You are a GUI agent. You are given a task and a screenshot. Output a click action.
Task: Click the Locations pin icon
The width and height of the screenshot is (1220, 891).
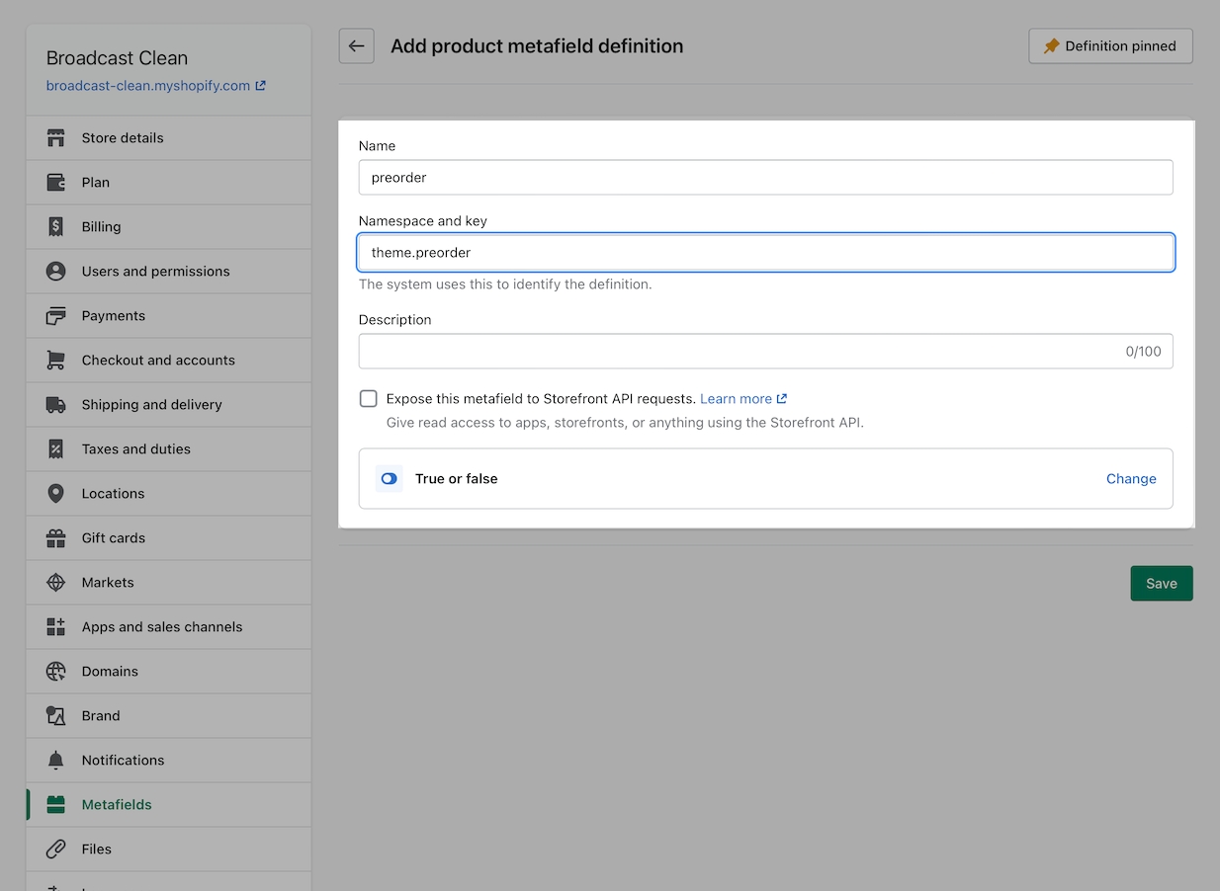tap(56, 494)
